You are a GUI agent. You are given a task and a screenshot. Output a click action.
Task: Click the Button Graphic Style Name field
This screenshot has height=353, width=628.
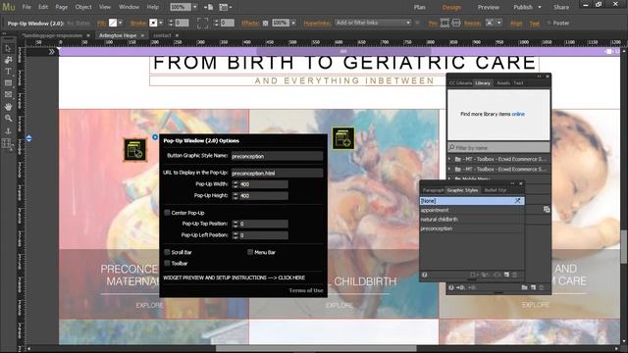coord(277,156)
